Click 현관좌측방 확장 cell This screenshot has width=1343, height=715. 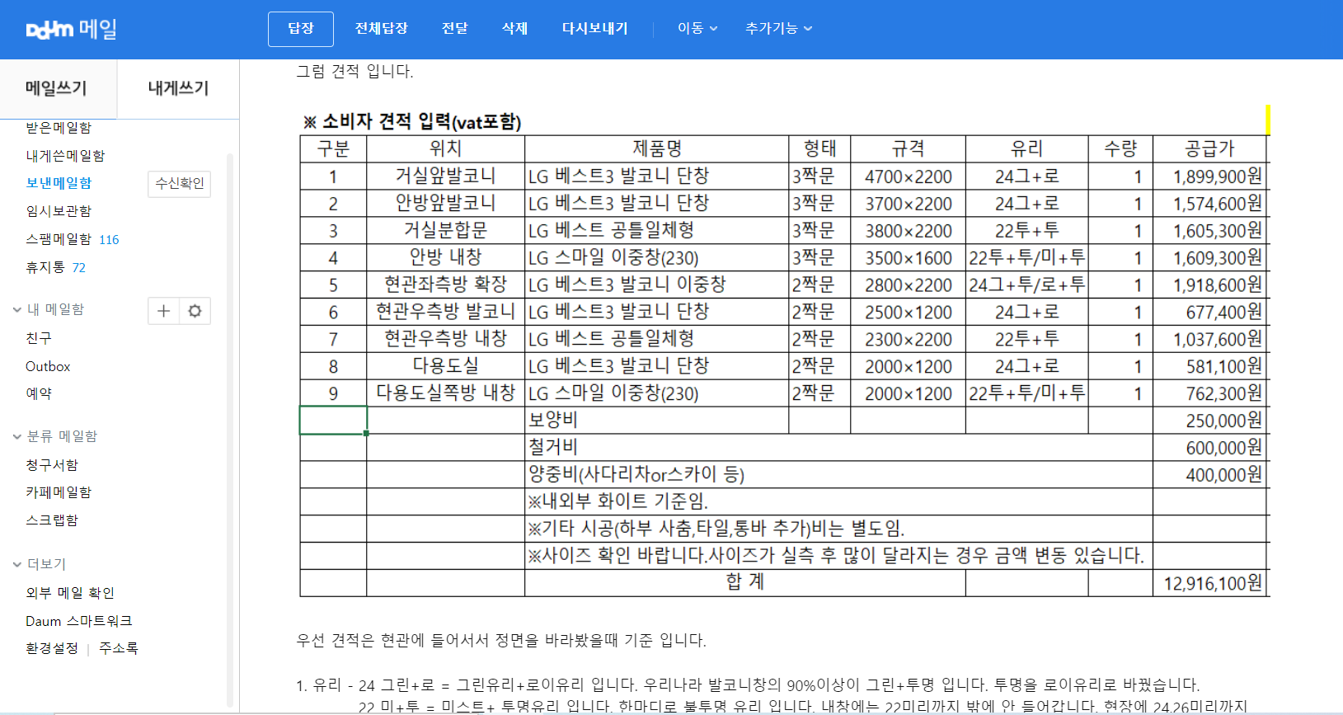(x=445, y=285)
